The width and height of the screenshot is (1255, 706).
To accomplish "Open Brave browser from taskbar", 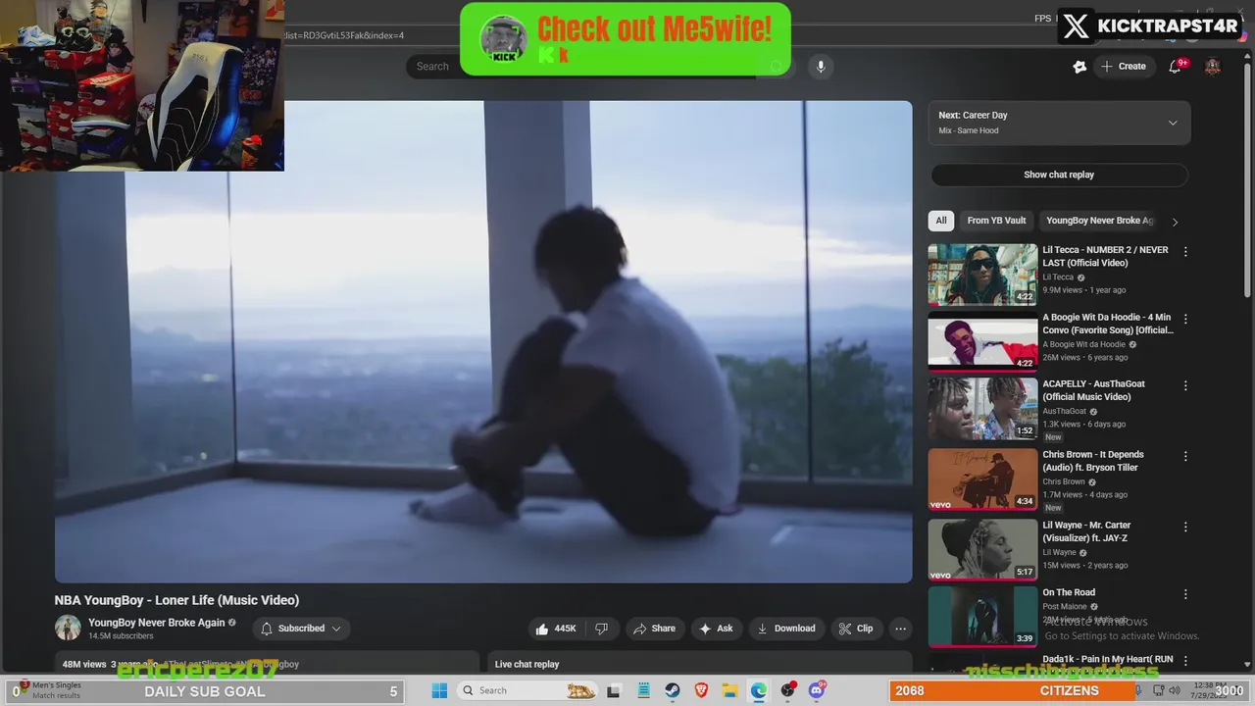I will pyautogui.click(x=701, y=690).
